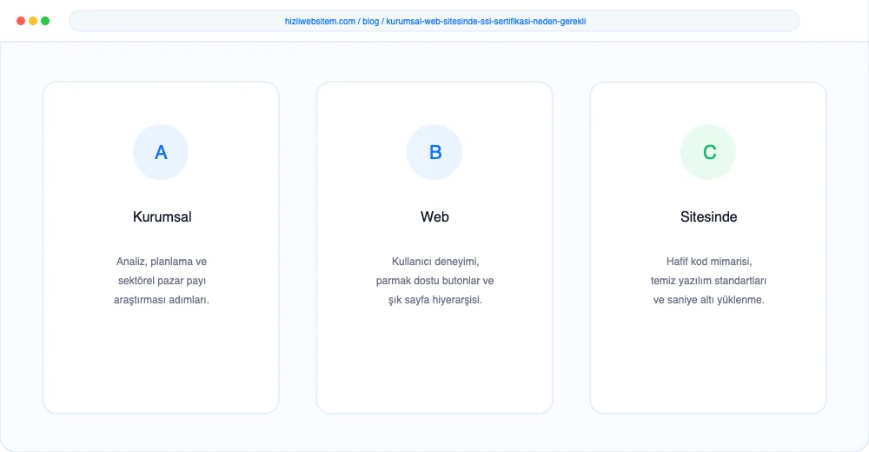Open the Web card heading
The width and height of the screenshot is (869, 452).
coord(434,216)
